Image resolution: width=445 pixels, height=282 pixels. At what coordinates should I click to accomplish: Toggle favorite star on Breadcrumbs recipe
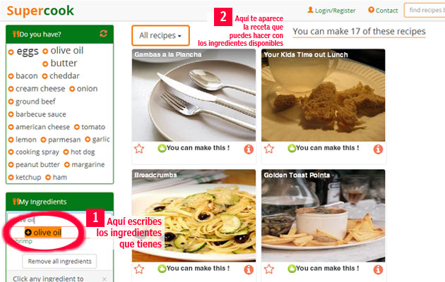[x=139, y=269]
